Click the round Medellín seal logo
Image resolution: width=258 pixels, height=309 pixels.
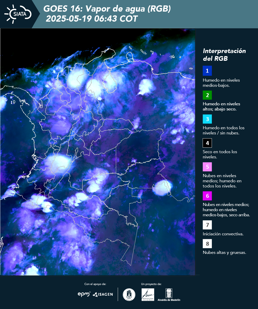(129, 295)
